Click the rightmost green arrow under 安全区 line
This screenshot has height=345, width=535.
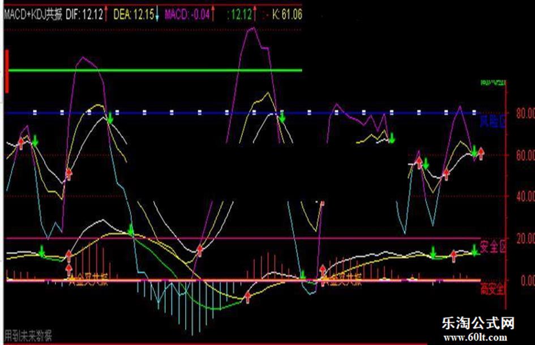tap(474, 250)
